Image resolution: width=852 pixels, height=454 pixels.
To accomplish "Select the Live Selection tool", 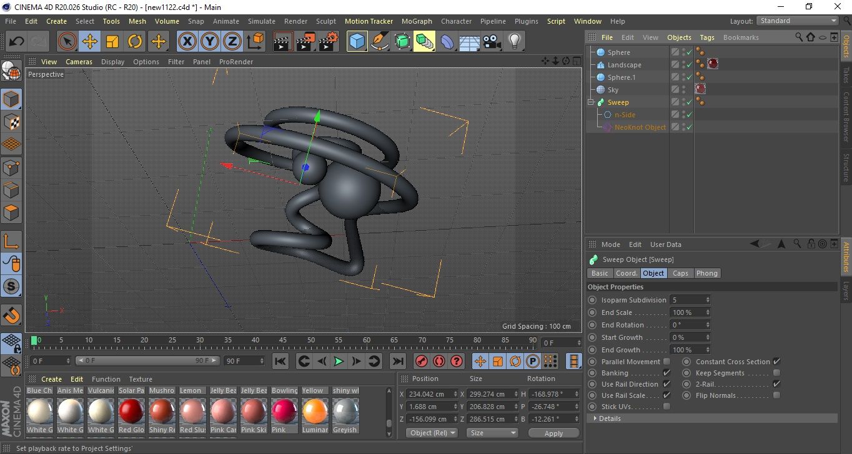I will [x=67, y=42].
